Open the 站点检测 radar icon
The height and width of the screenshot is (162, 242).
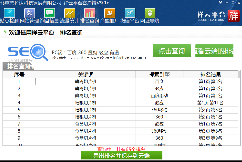click(10, 13)
